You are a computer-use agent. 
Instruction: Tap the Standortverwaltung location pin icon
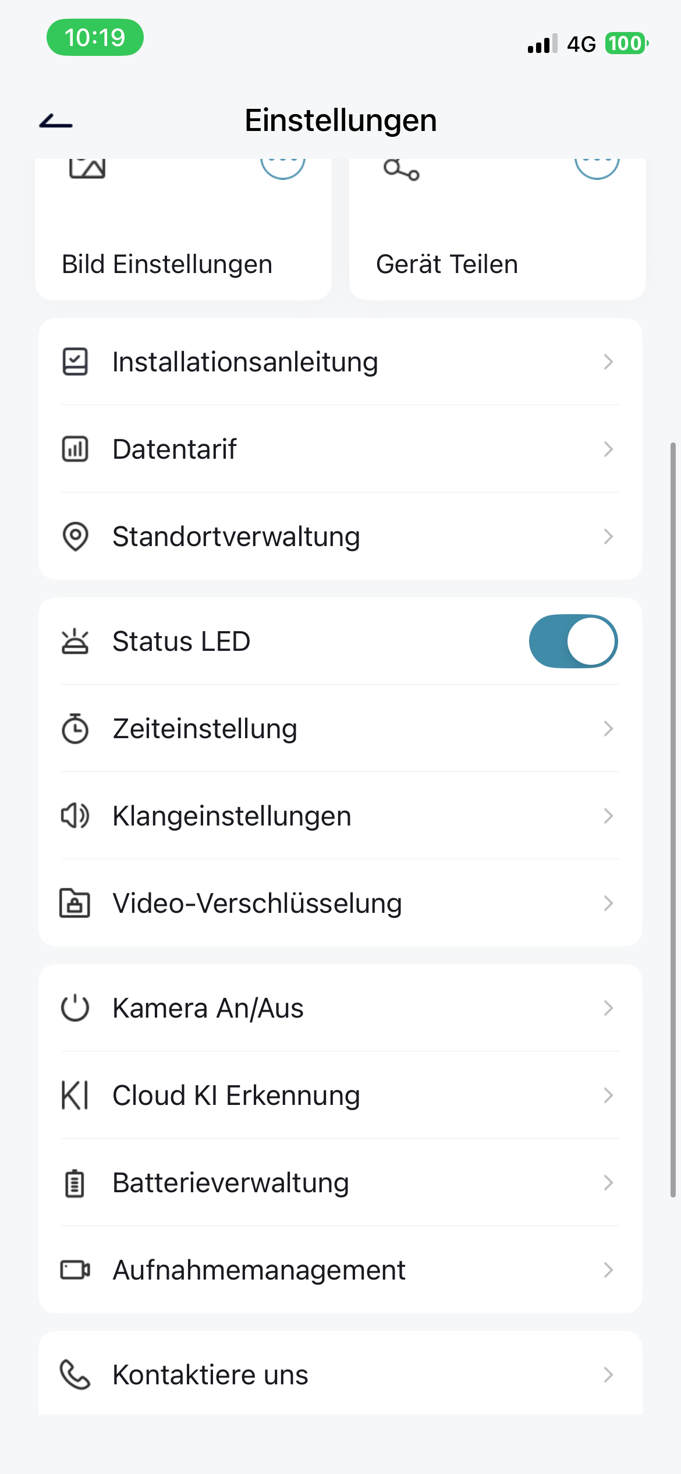75,536
